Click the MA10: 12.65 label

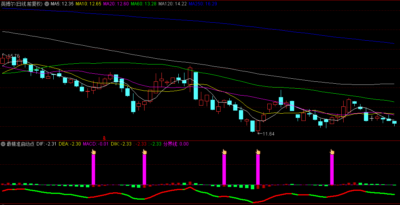click(88, 4)
